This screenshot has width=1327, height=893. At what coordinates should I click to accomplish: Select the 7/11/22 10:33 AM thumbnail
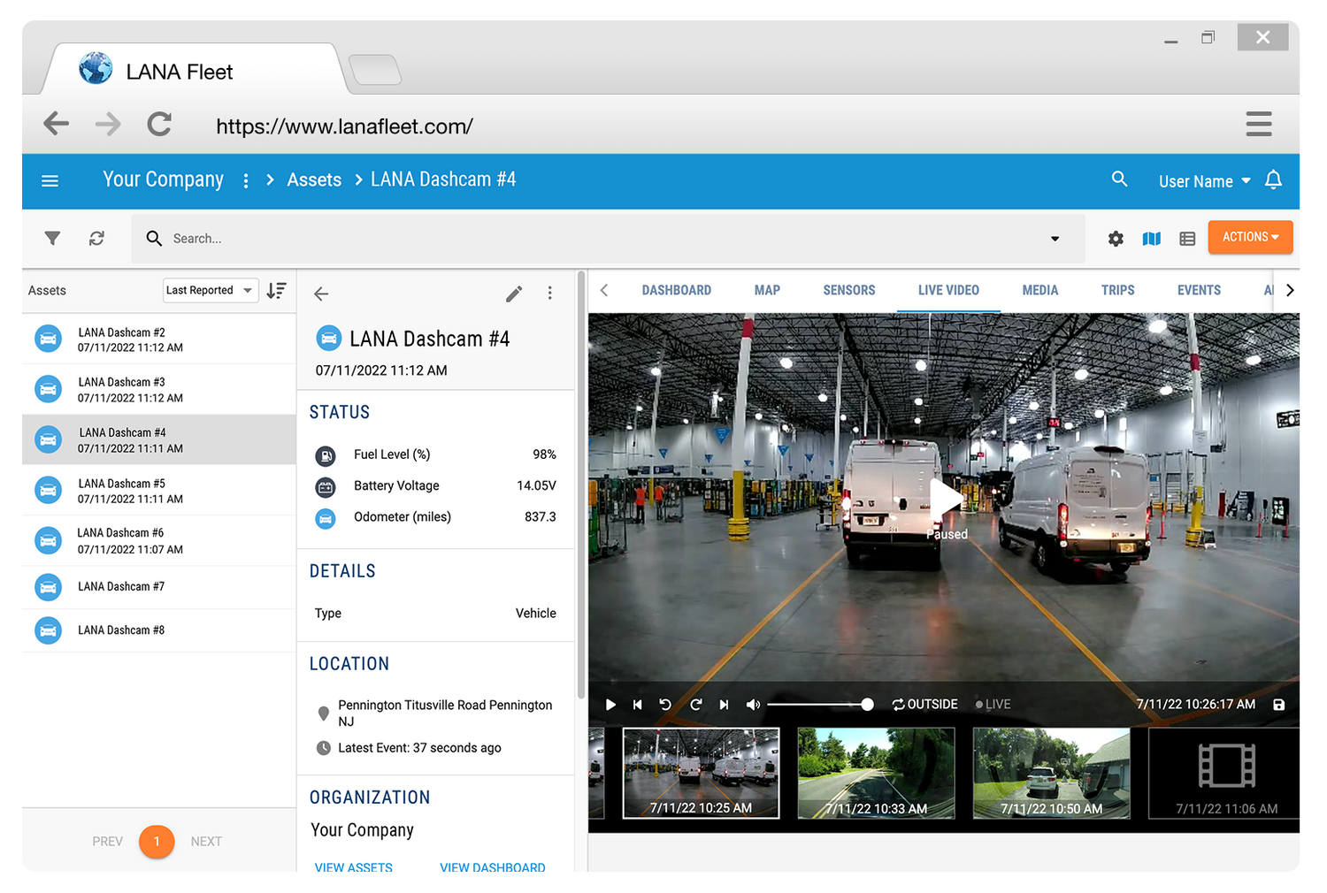[x=876, y=774]
